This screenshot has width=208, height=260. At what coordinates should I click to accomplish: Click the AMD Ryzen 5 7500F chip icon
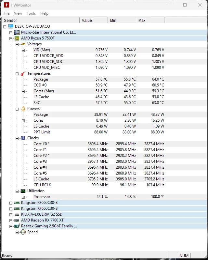[17, 38]
